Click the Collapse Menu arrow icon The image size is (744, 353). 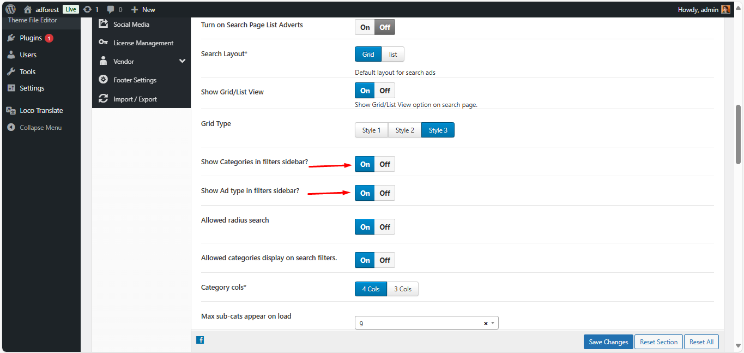10,128
